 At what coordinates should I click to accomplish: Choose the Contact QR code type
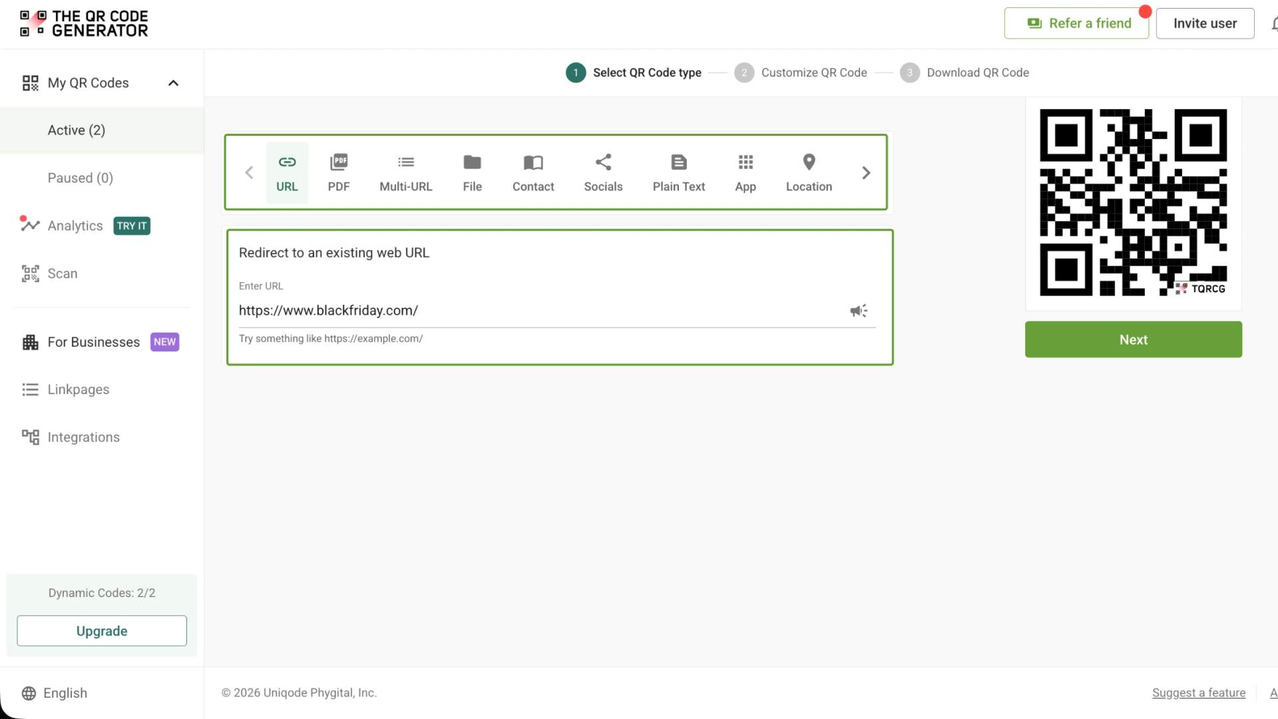point(533,173)
